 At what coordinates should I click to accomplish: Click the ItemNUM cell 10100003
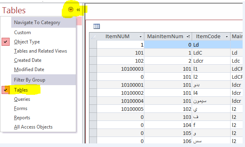pos(120,69)
